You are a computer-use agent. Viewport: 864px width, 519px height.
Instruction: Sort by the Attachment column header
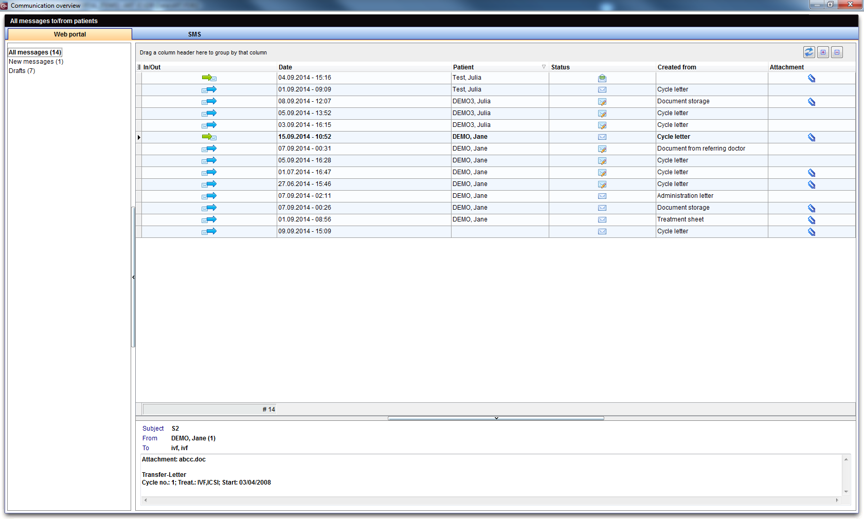[812, 67]
